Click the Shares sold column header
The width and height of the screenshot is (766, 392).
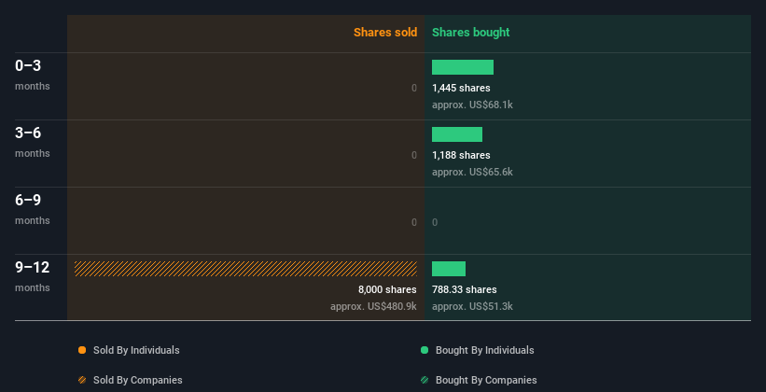point(385,33)
